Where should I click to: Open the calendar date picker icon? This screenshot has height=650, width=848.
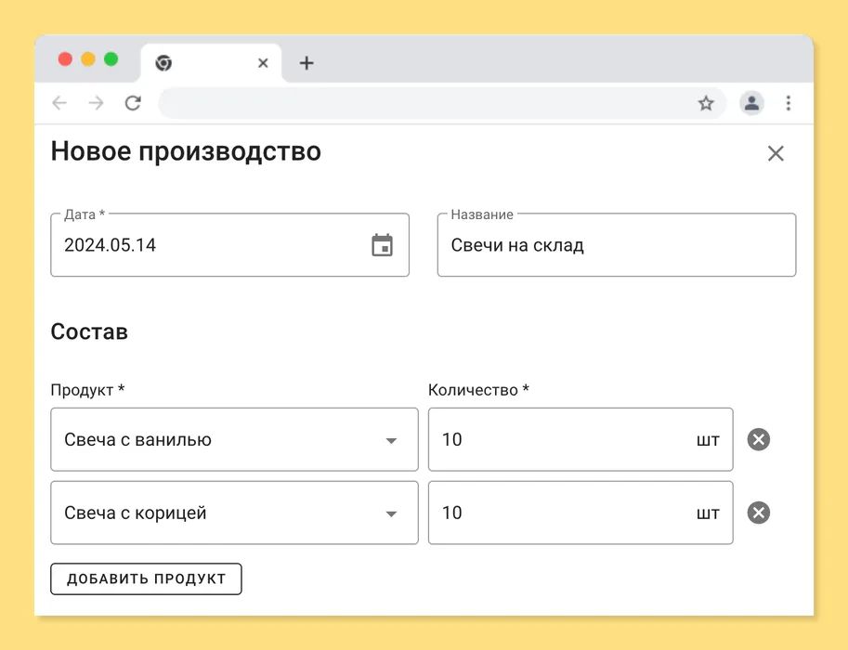(382, 245)
